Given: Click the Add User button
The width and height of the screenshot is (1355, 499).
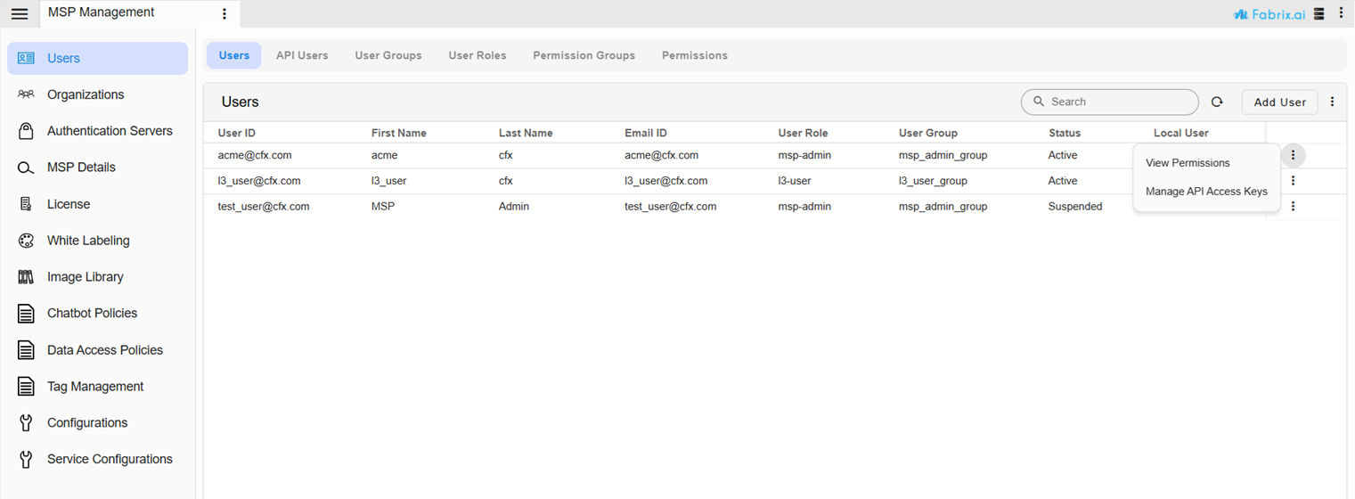Looking at the screenshot, I should 1279,102.
